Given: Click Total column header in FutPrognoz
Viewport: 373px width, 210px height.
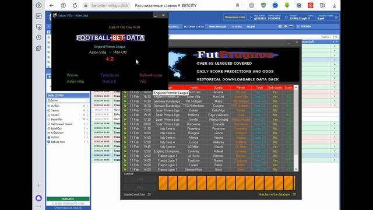Looking at the screenshot, I should tap(259, 87).
